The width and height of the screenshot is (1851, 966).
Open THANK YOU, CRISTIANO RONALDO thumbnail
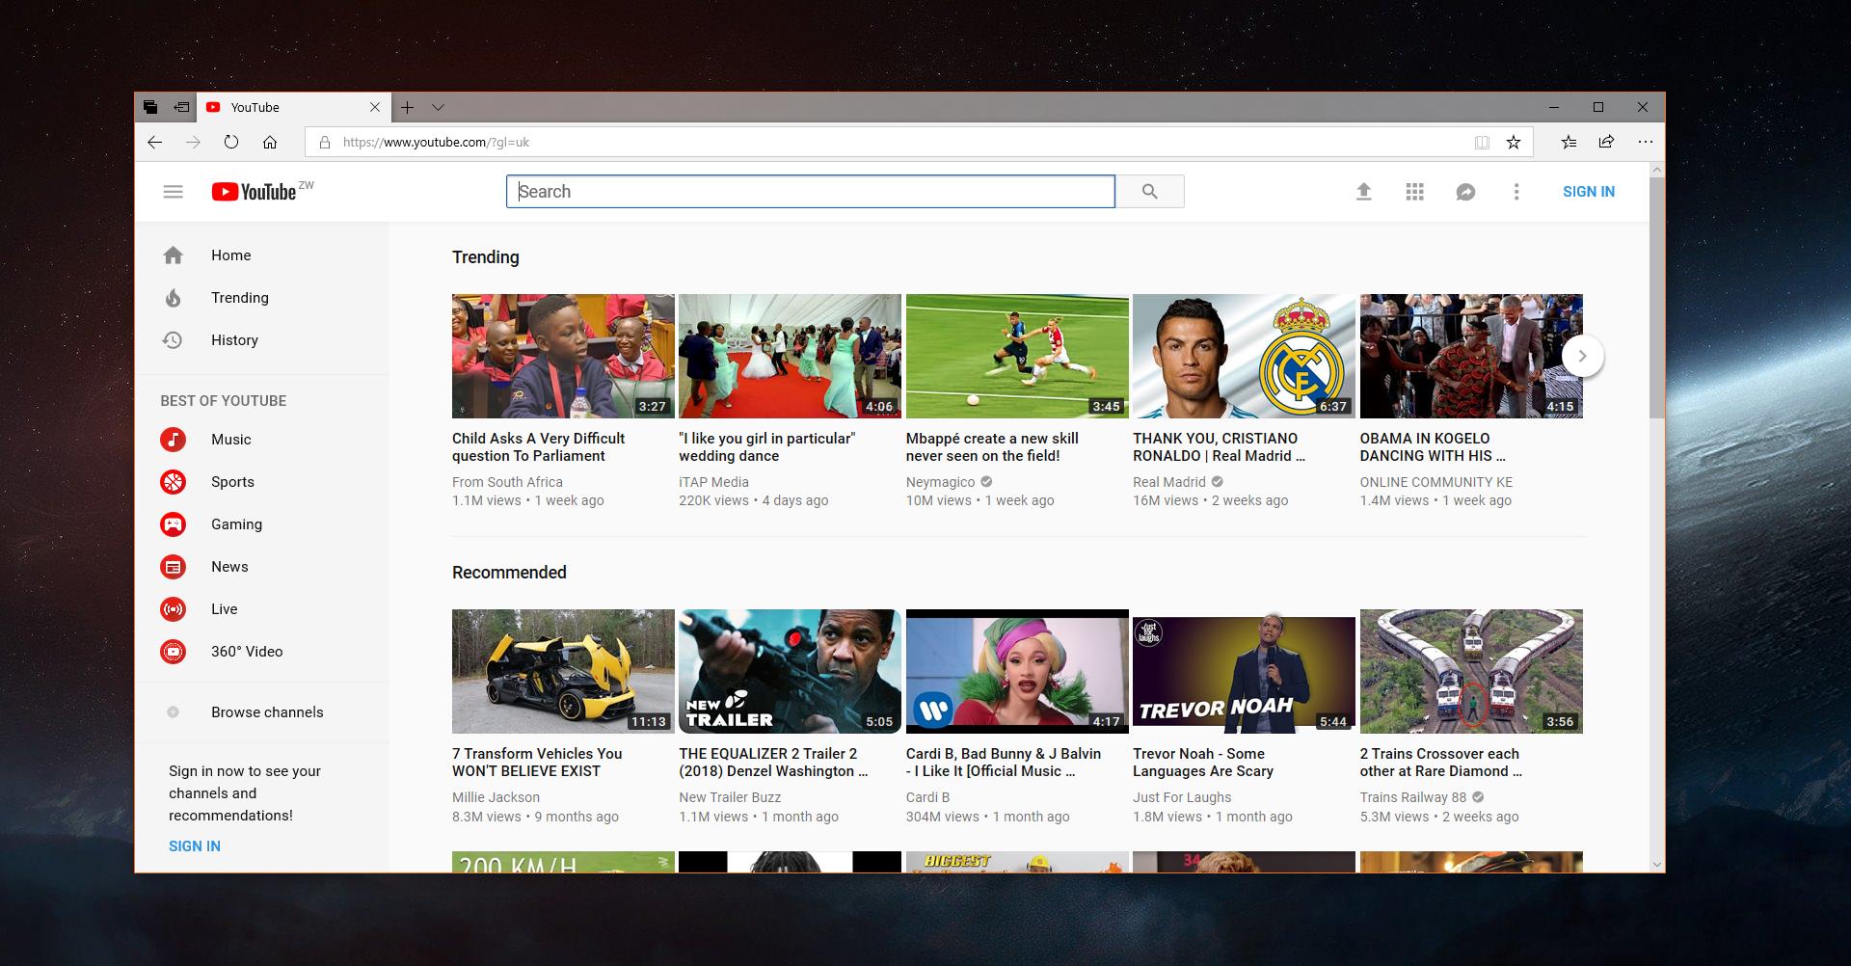point(1244,356)
